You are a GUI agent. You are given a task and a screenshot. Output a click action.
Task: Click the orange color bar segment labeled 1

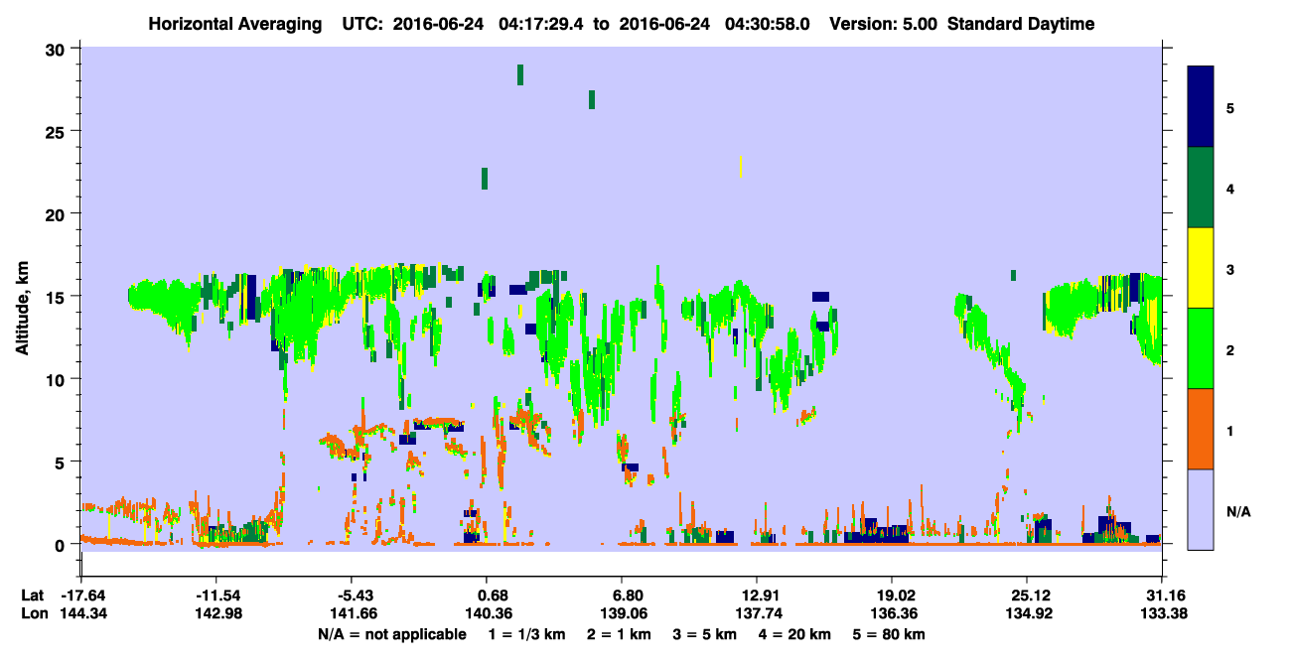tap(1201, 429)
